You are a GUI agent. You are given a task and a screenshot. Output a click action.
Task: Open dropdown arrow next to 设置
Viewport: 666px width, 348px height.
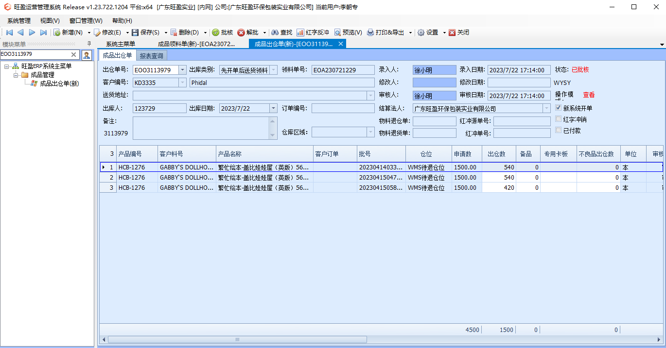[444, 33]
